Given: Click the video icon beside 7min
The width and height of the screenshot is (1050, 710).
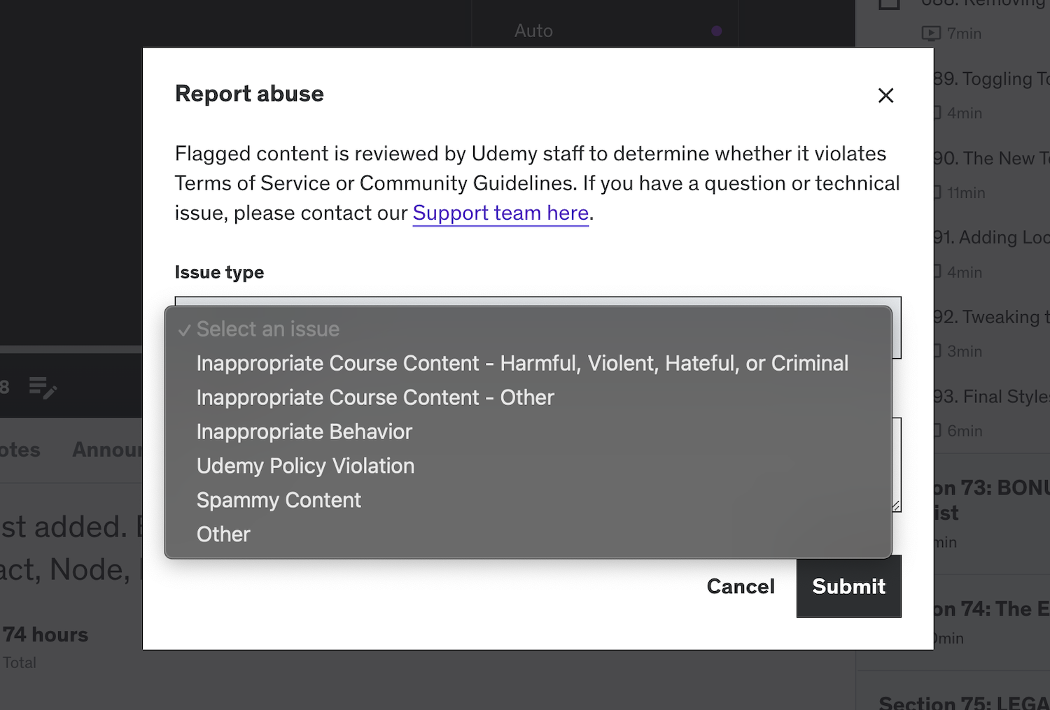Looking at the screenshot, I should pos(931,34).
